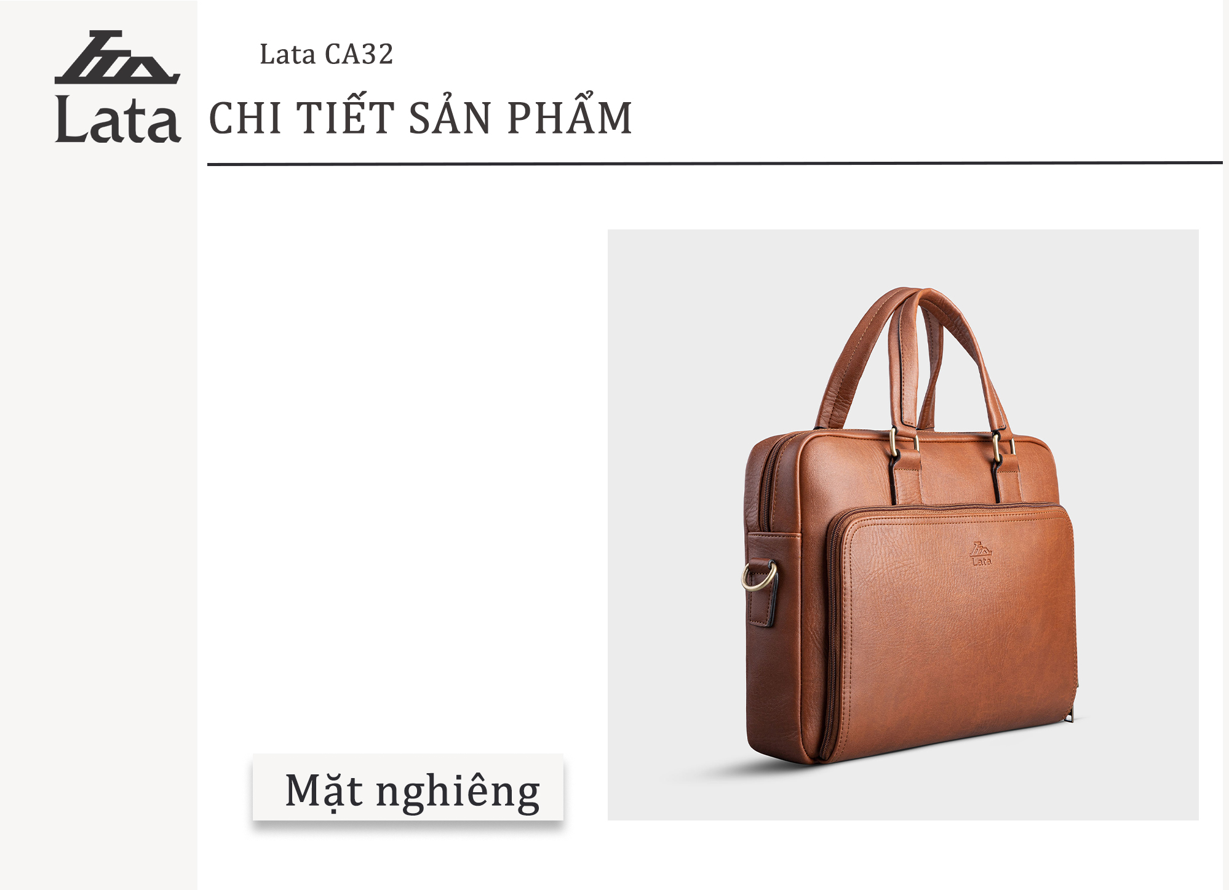Open the brown briefcase product photo
The image size is (1229, 890).
903,525
